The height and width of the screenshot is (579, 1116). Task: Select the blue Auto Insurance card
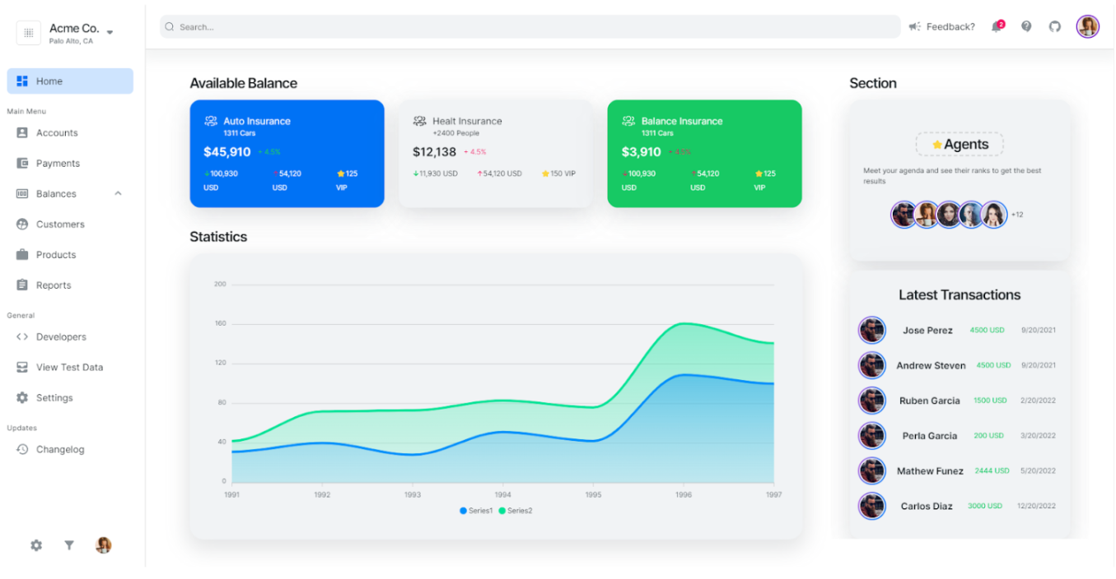287,154
